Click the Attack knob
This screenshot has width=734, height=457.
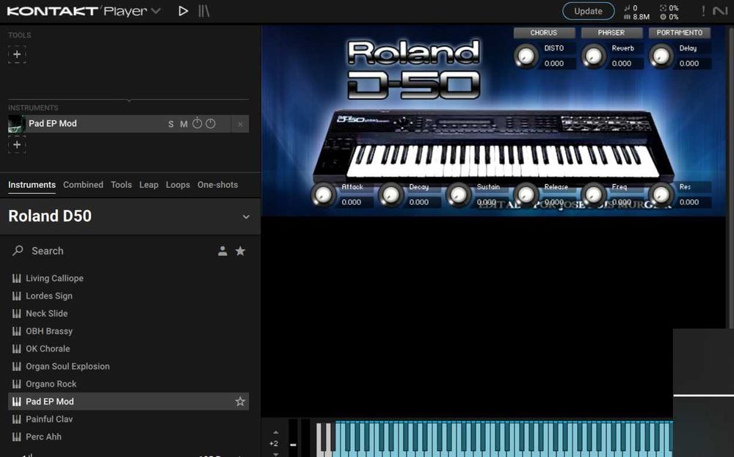[x=323, y=194]
